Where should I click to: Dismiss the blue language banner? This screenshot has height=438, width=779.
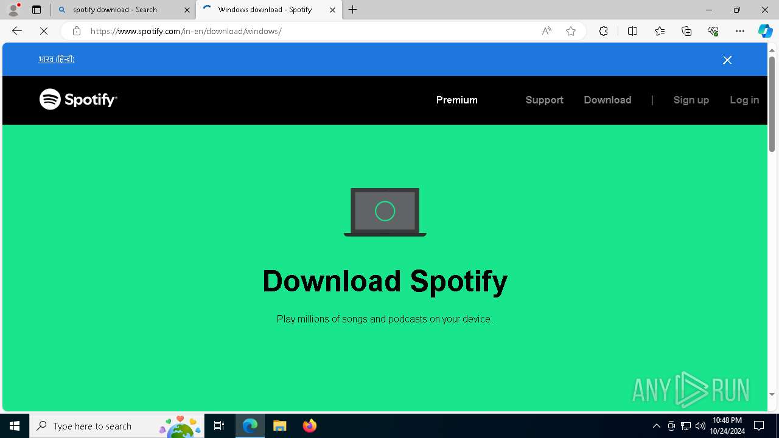[727, 60]
